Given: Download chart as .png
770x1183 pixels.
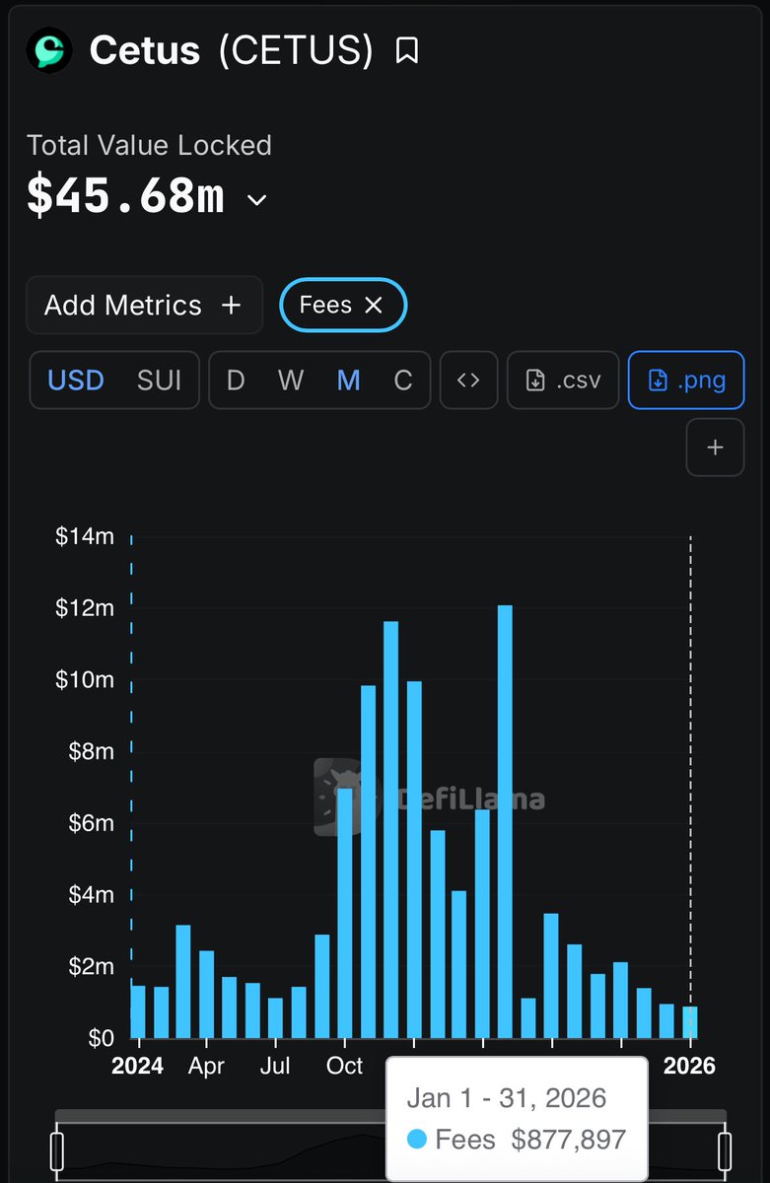Looking at the screenshot, I should coord(686,381).
